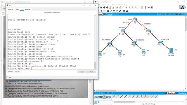Click the Zoom In magnifier icon

click(130, 8)
